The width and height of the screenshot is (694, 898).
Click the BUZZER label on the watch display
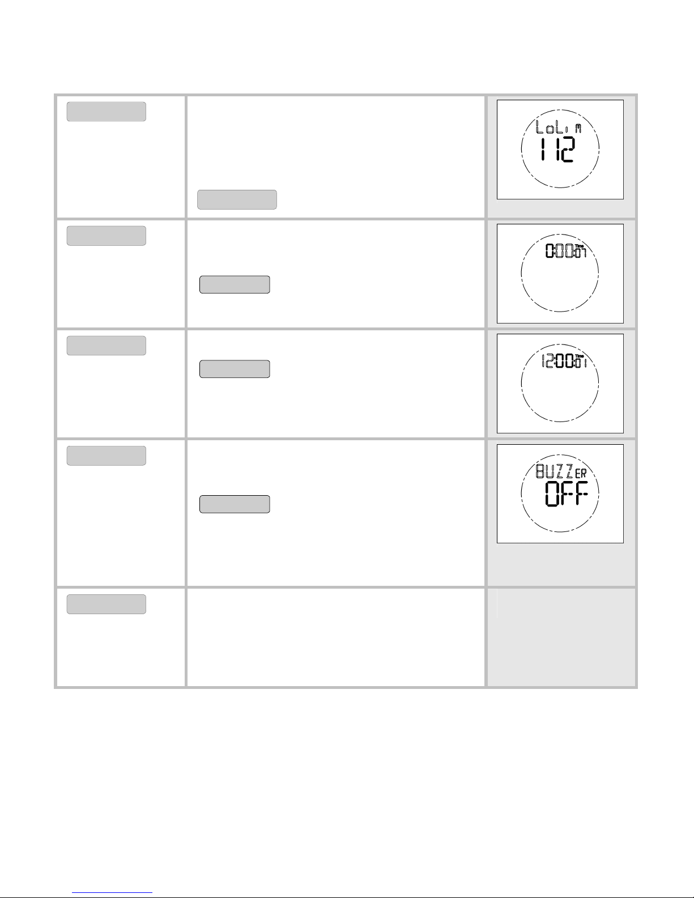[x=560, y=471]
